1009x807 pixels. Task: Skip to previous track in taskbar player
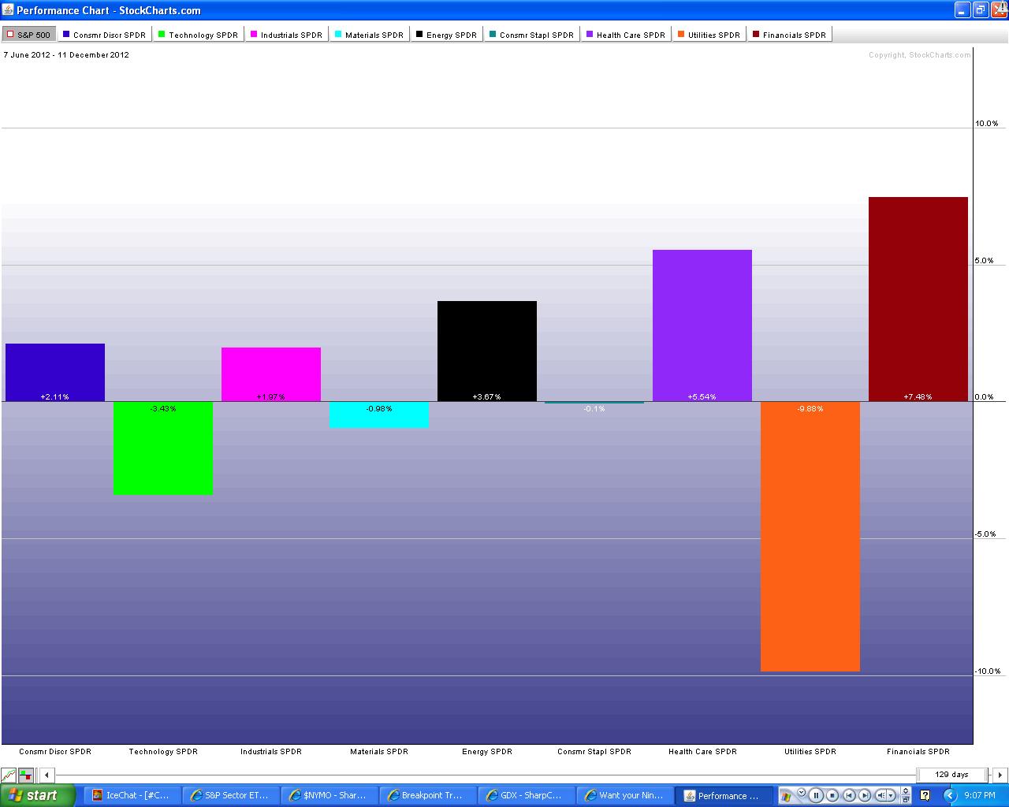point(849,795)
